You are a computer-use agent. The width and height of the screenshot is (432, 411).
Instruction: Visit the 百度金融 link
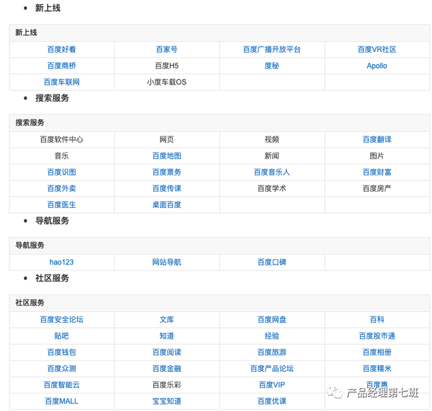(x=167, y=368)
